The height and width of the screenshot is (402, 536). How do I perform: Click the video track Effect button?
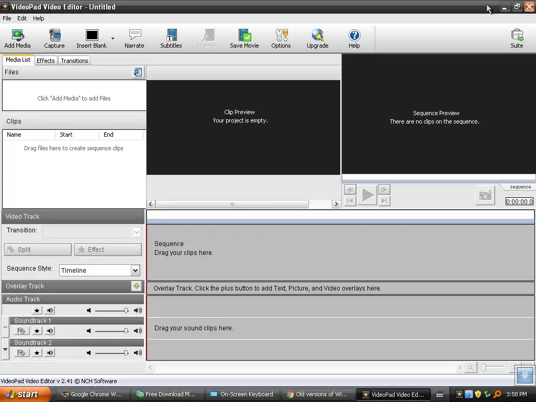point(108,250)
